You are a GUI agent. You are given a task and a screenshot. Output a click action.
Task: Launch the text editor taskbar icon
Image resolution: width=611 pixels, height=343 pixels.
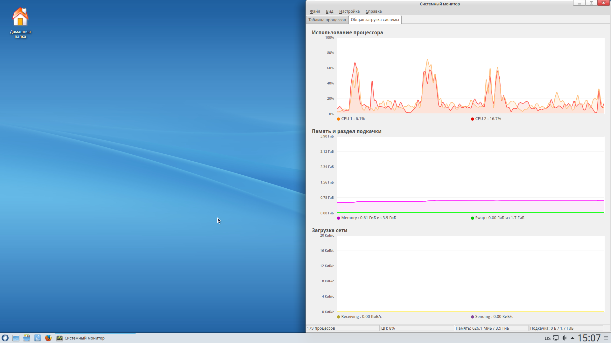click(x=38, y=338)
